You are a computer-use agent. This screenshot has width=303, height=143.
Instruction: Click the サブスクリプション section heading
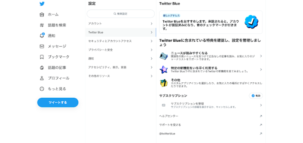(173, 96)
